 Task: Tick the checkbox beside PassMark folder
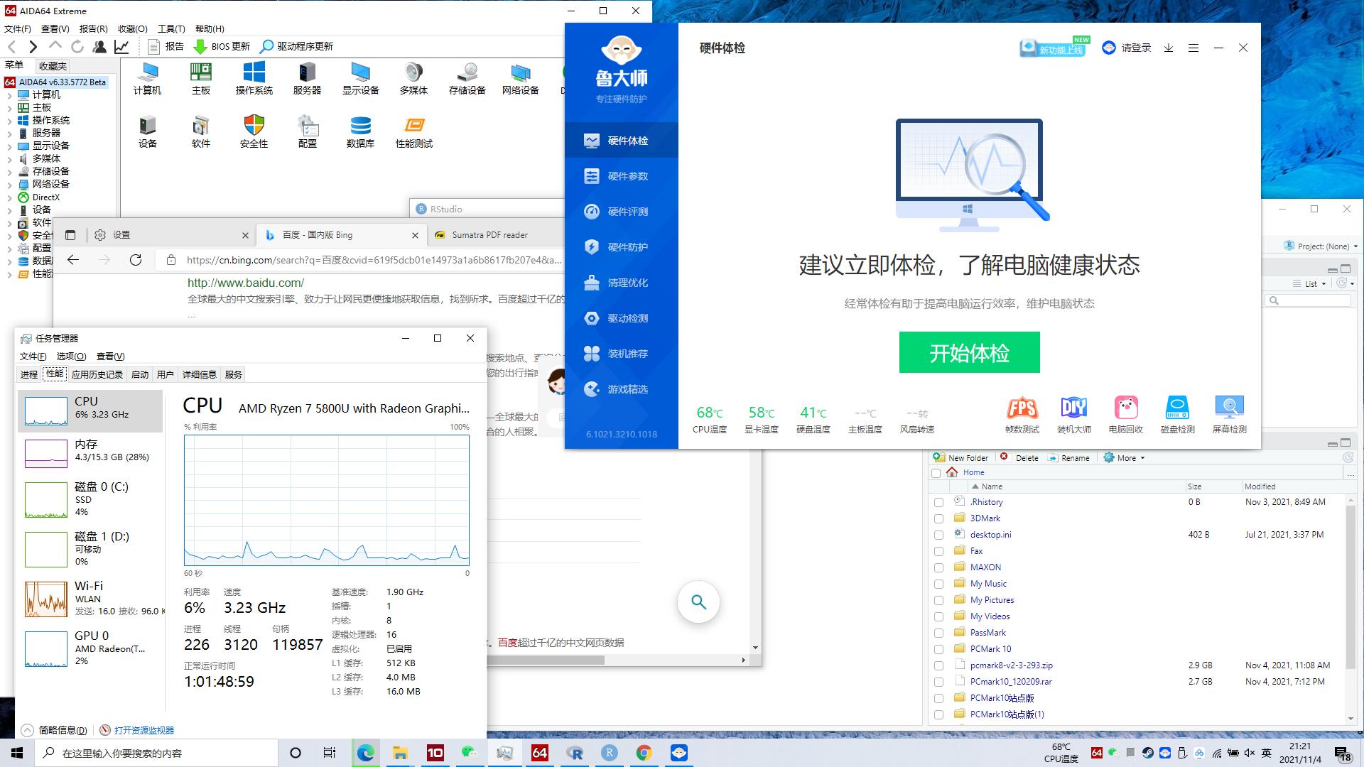pyautogui.click(x=938, y=633)
